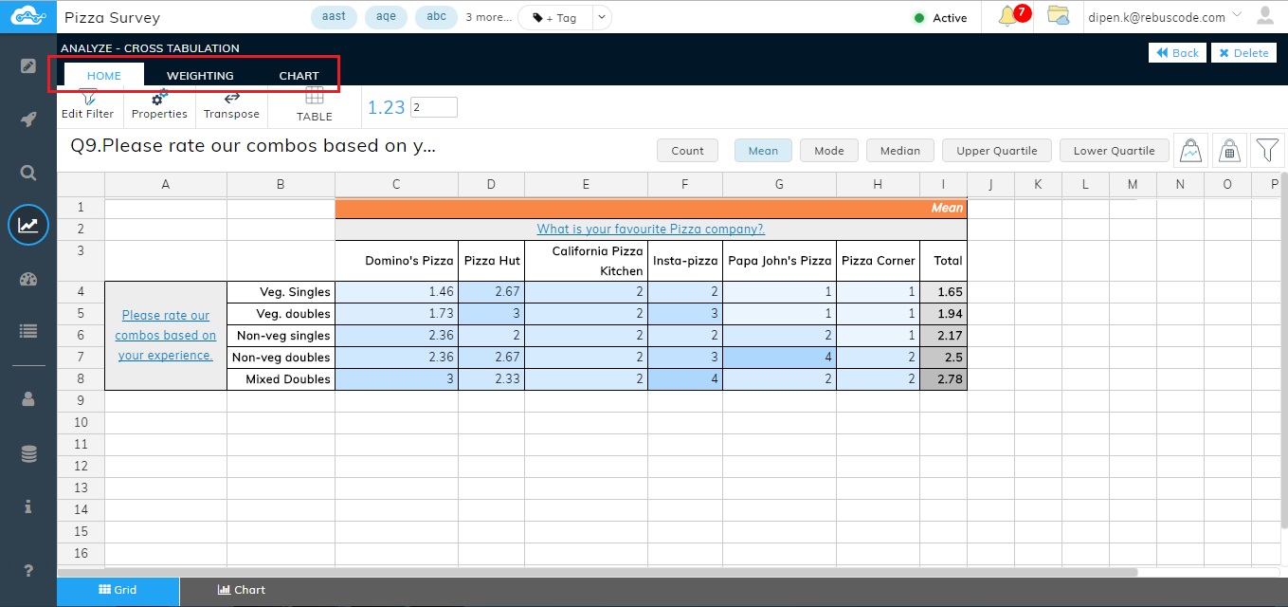Open Properties gear tool
Image resolution: width=1288 pixels, height=607 pixels.
tap(159, 104)
